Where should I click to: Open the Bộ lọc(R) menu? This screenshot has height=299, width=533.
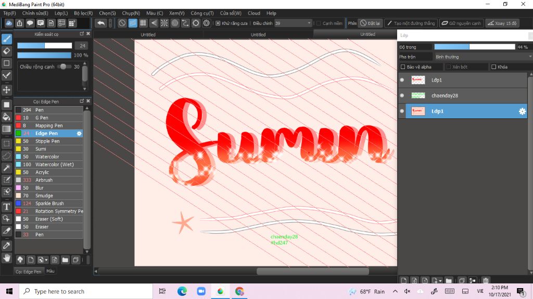[83, 13]
